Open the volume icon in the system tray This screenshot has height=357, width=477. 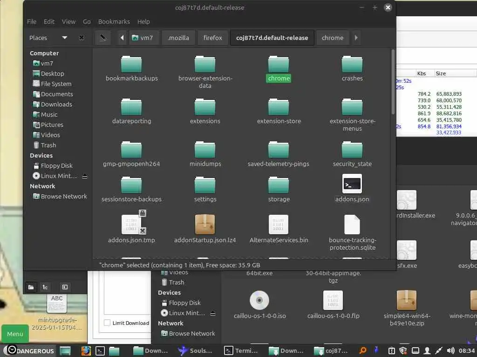point(451,350)
